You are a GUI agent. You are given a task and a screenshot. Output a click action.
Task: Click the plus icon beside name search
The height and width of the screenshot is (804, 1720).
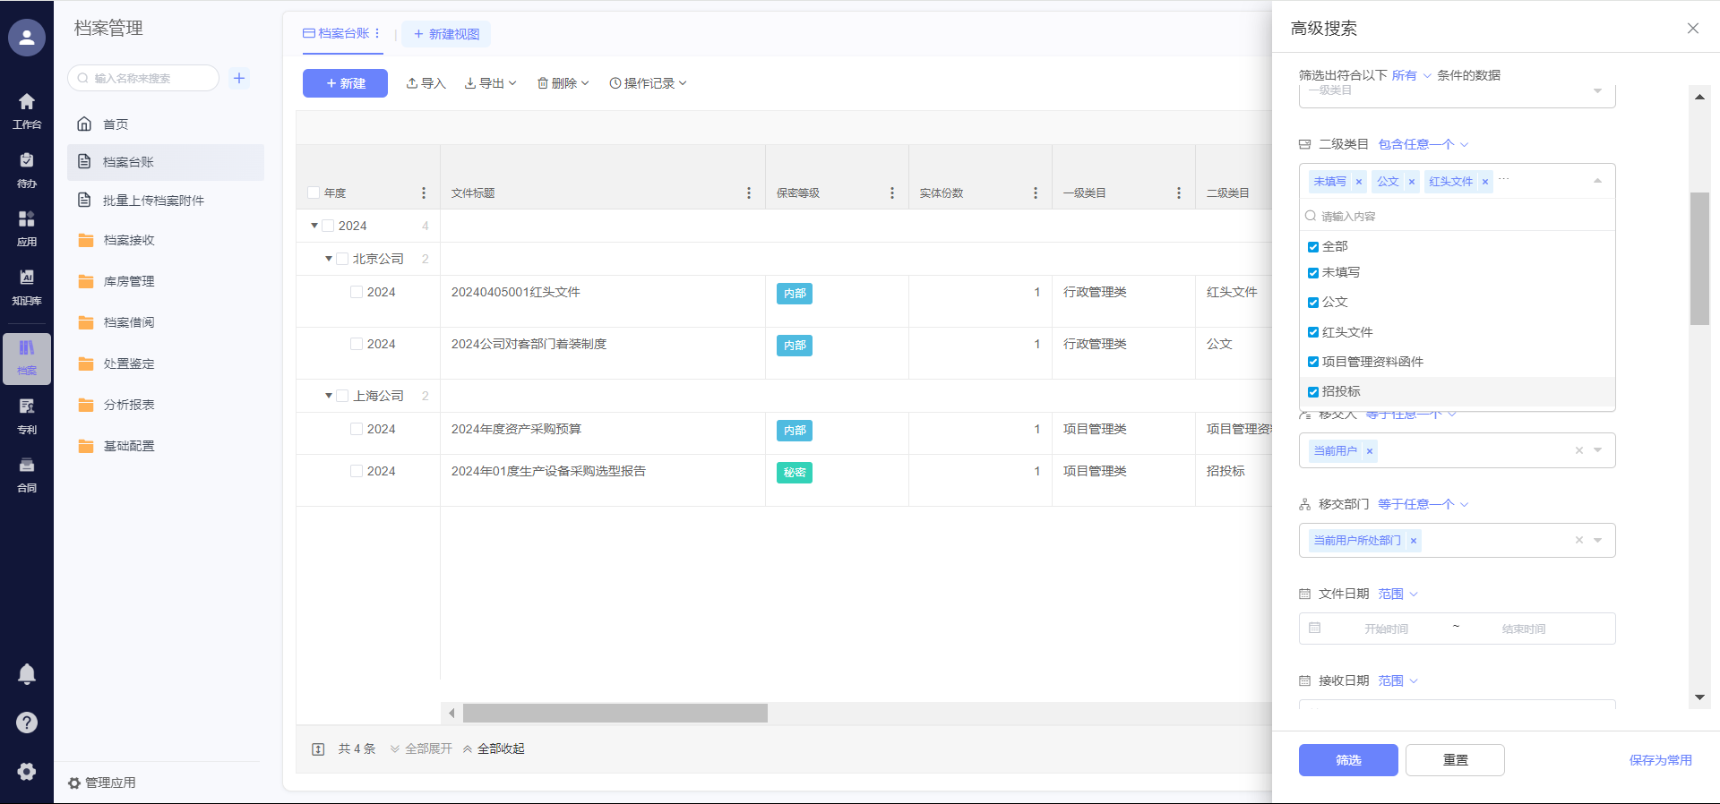tap(239, 78)
